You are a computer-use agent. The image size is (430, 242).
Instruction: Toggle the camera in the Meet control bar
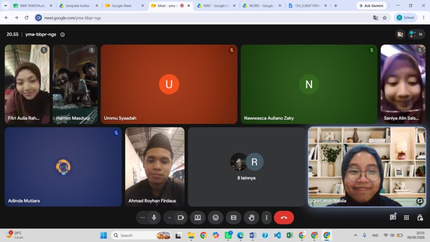pyautogui.click(x=181, y=218)
